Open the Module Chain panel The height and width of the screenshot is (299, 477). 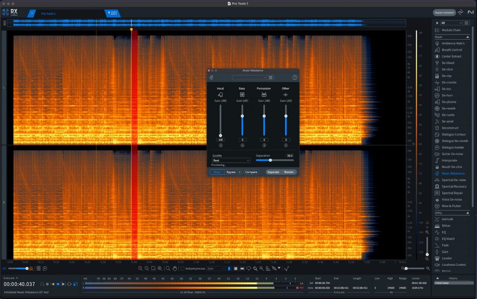coord(450,30)
